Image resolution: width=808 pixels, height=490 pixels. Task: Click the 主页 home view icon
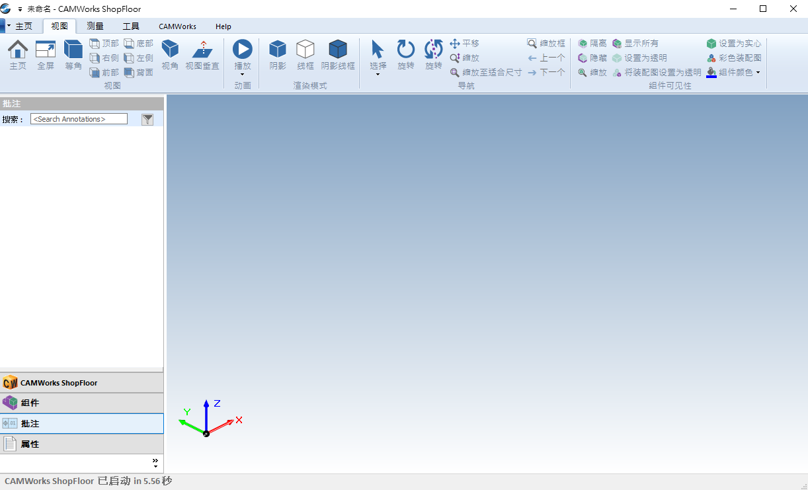18,50
